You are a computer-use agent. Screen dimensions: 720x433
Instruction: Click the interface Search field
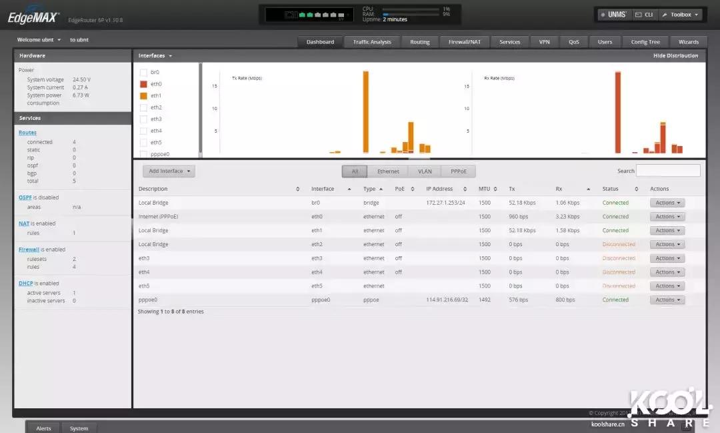coord(668,171)
